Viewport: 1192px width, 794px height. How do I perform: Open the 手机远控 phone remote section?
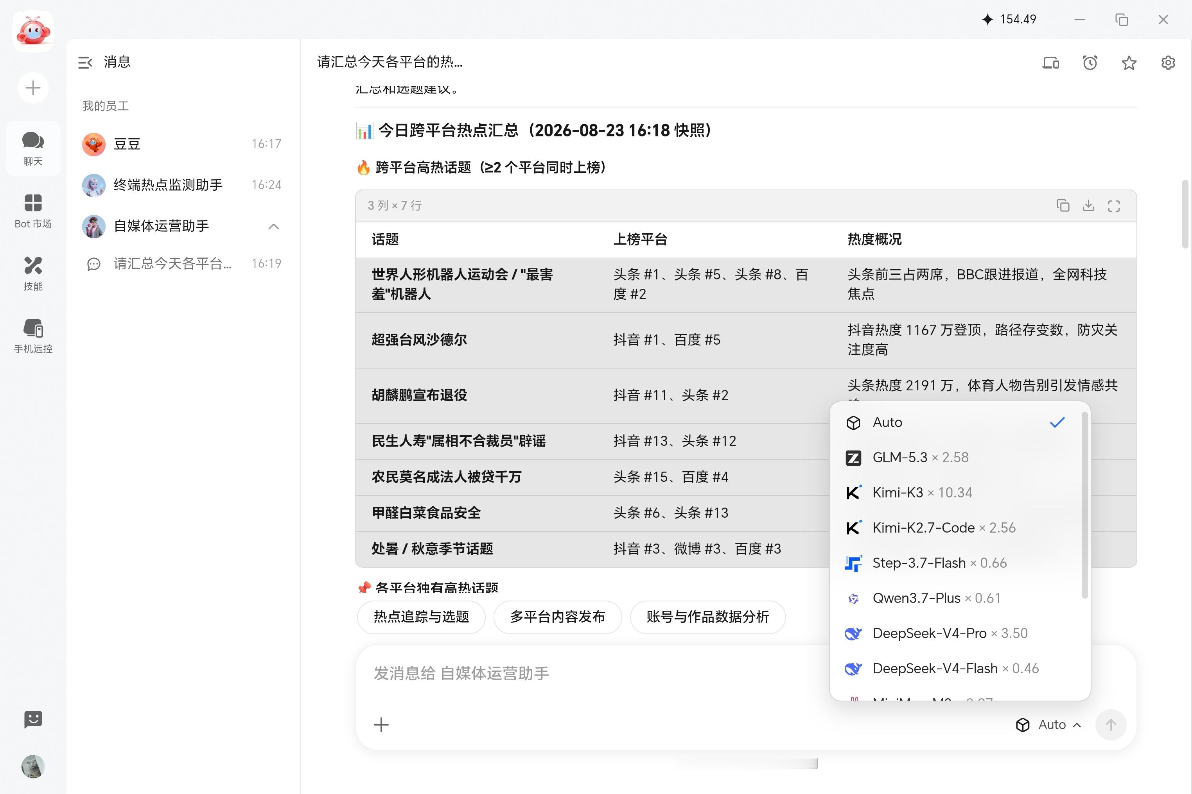[x=33, y=336]
